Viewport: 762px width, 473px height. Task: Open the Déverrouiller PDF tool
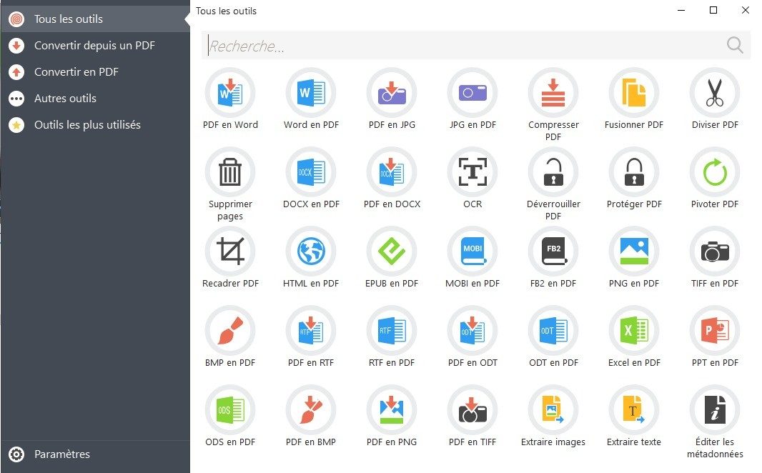pyautogui.click(x=553, y=172)
